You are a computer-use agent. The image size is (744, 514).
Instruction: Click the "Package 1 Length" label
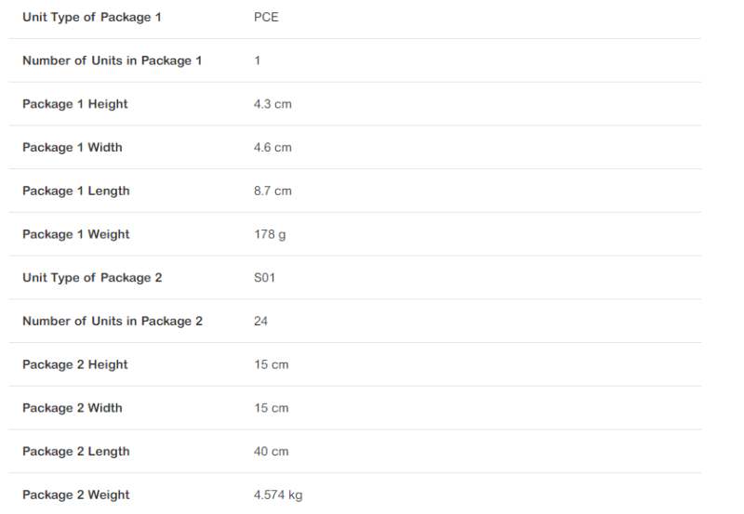coord(76,191)
